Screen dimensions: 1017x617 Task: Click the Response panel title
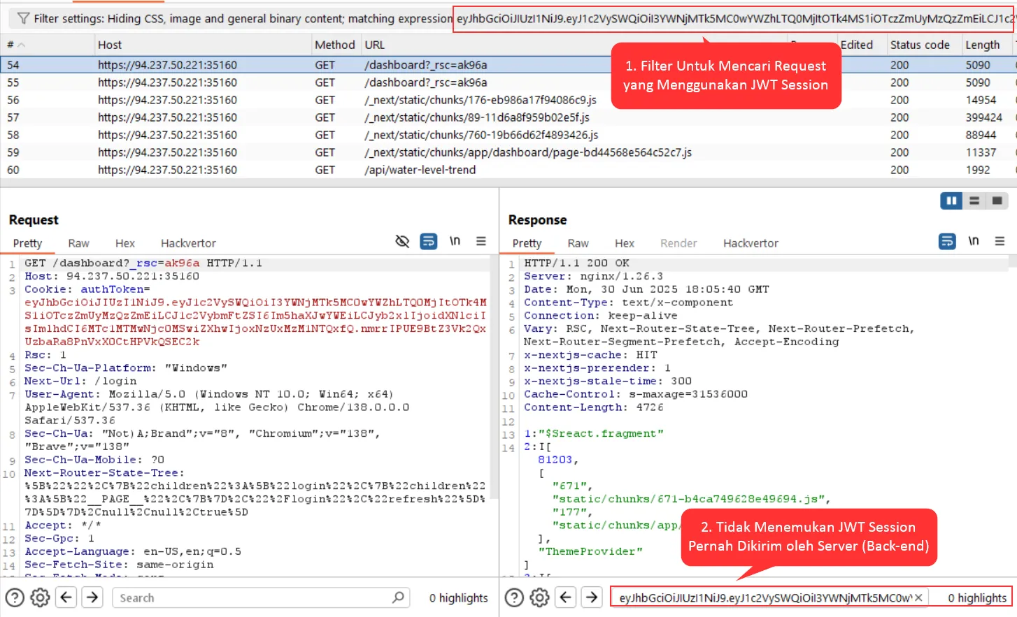tap(537, 219)
